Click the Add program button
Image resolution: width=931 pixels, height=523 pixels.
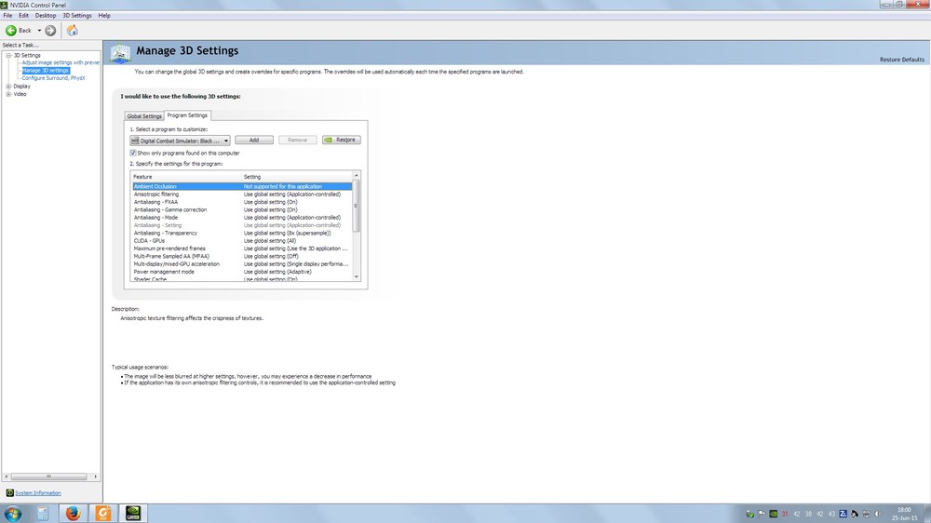click(254, 141)
